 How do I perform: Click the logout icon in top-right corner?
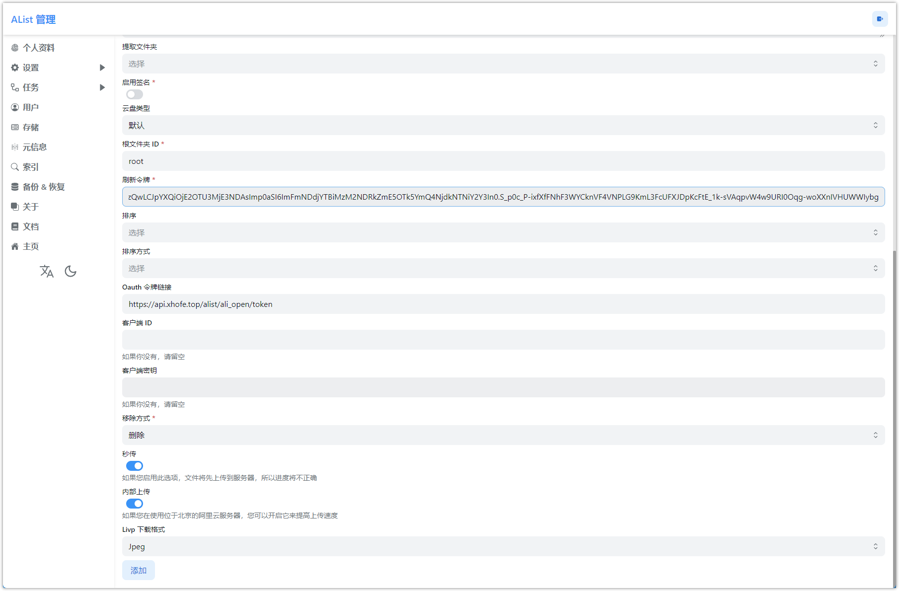880,19
